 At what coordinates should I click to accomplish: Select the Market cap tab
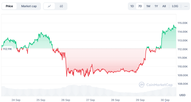click(29, 6)
